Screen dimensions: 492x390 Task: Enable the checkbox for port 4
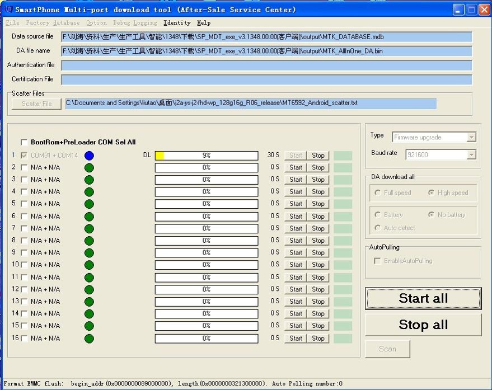coord(24,192)
